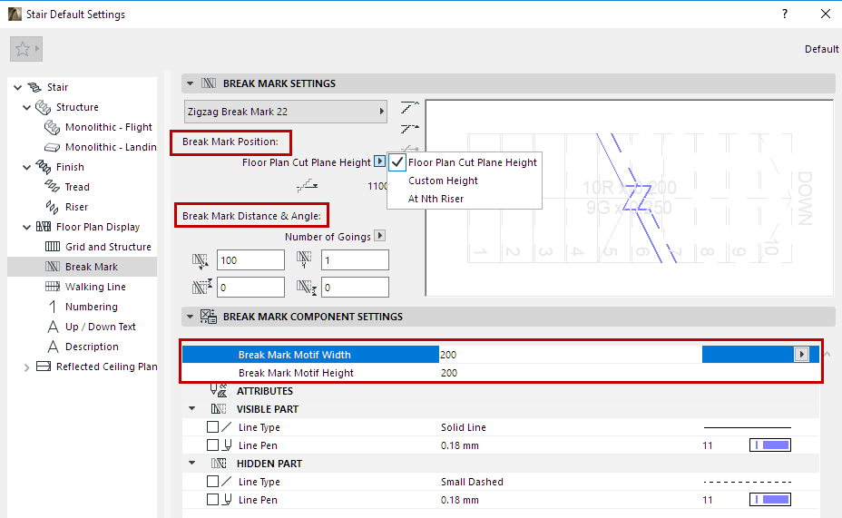Choose Custom Height menu option
This screenshot has height=518, width=842.
click(x=443, y=181)
